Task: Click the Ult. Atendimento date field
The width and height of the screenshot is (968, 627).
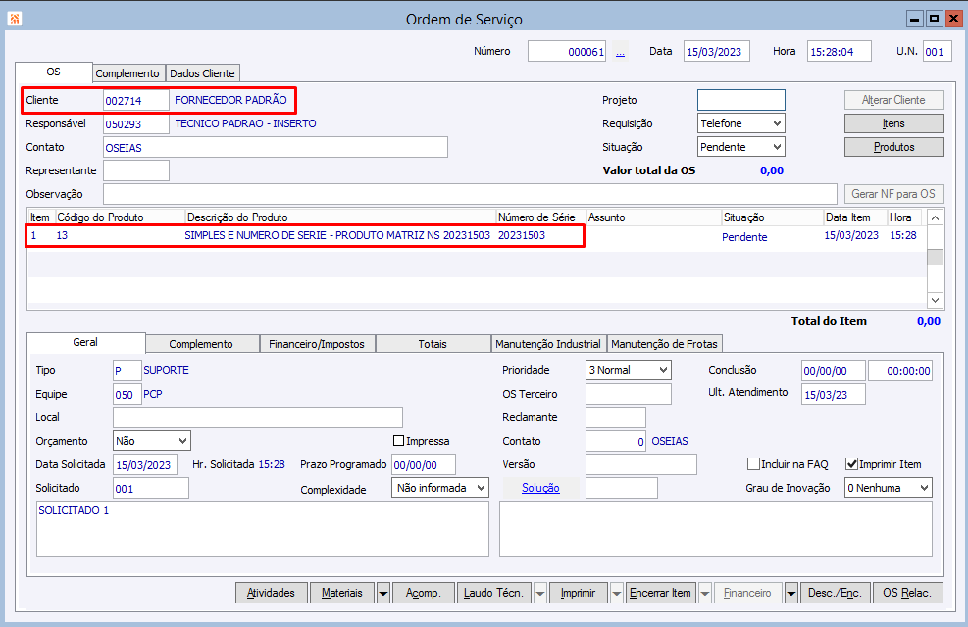Action: tap(834, 395)
